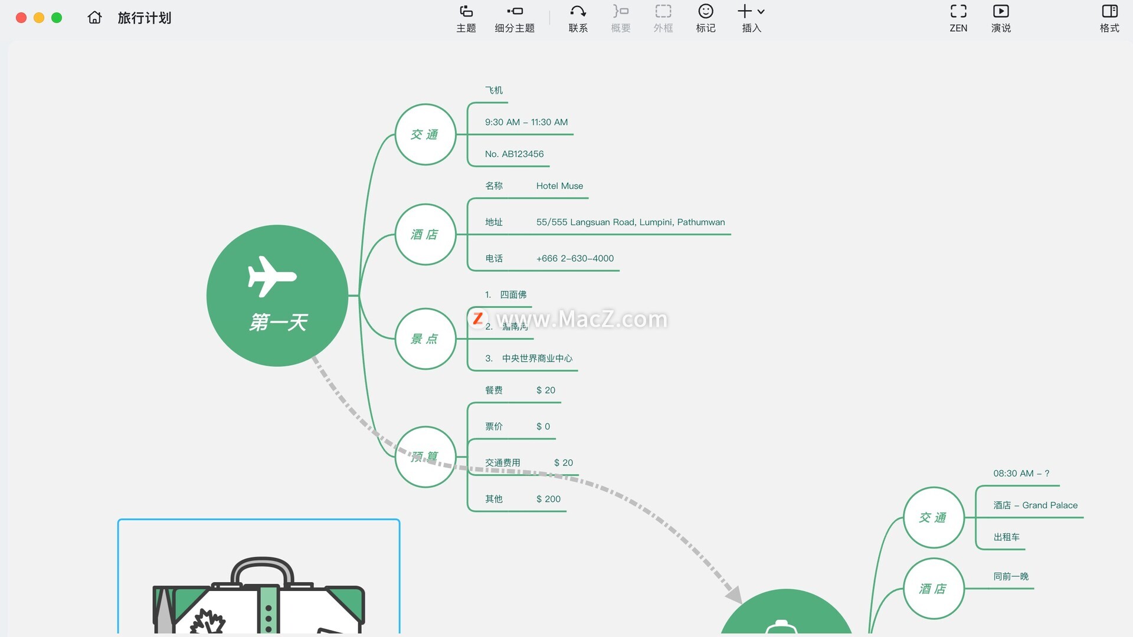Click the 外框 boundary tool
Image resolution: width=1133 pixels, height=637 pixels.
(x=663, y=18)
